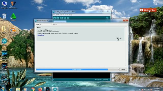163x91 pixels.
Task: Open the Tools menu in Arduino
Action: pyautogui.click(x=67, y=15)
